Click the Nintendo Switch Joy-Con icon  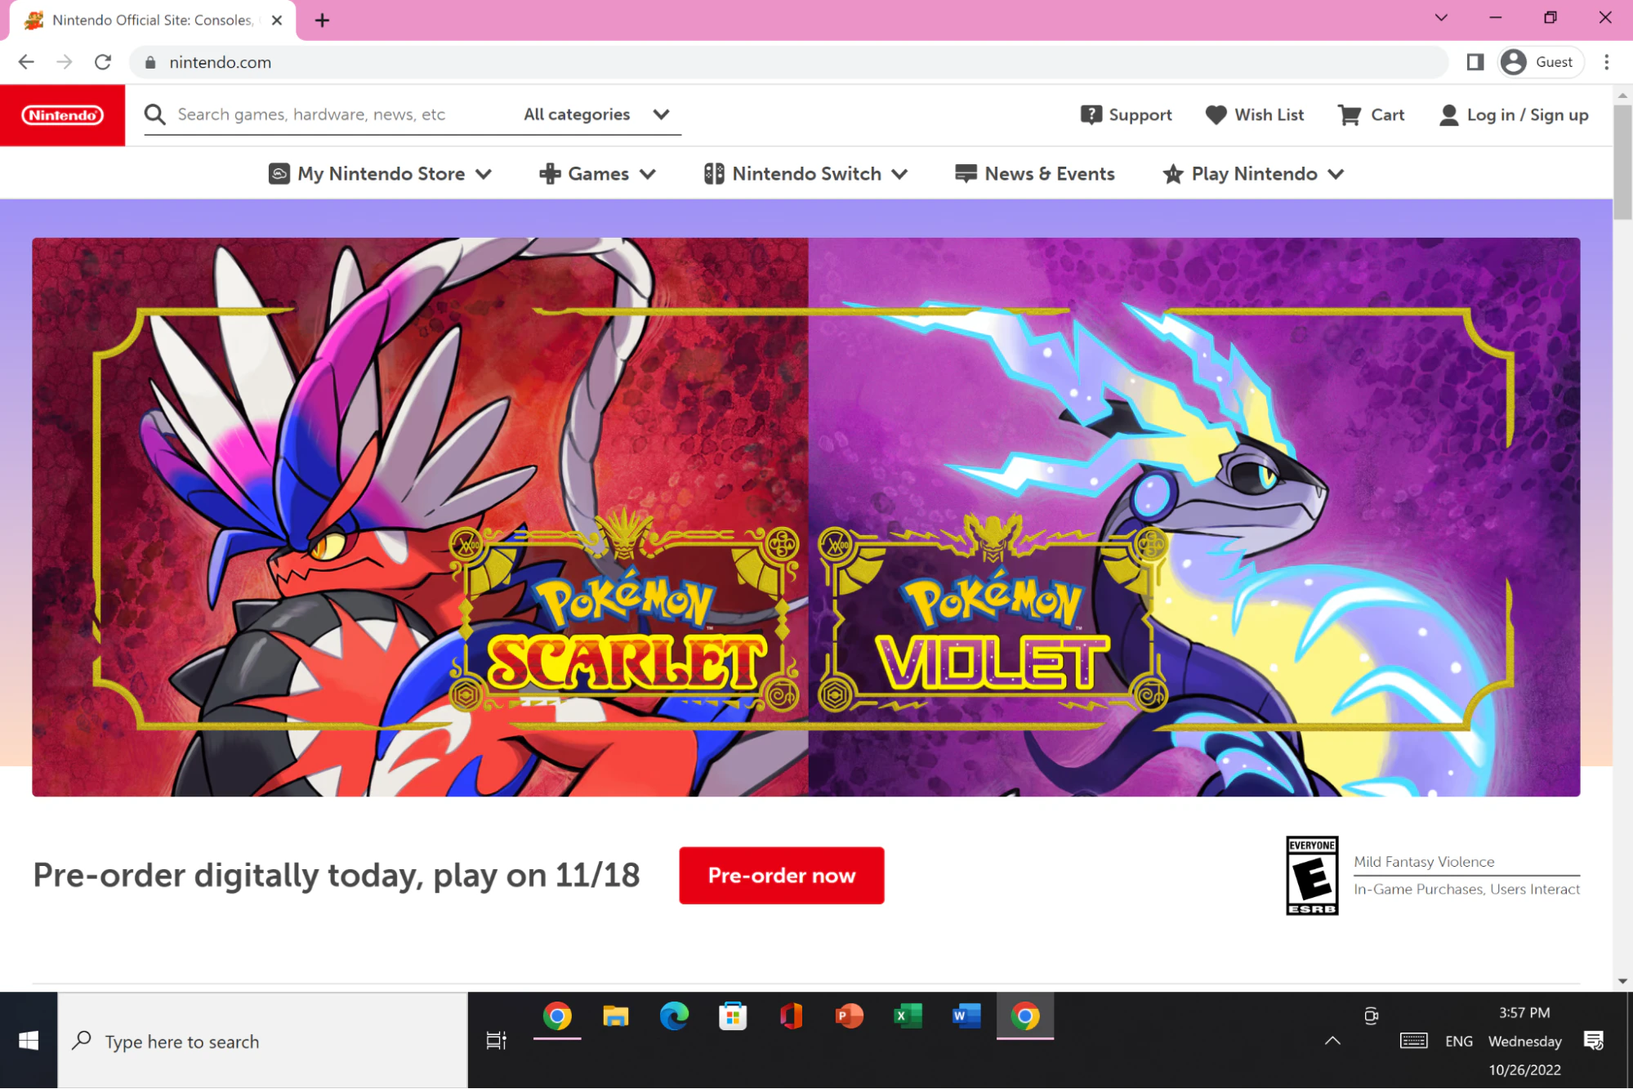coord(713,174)
